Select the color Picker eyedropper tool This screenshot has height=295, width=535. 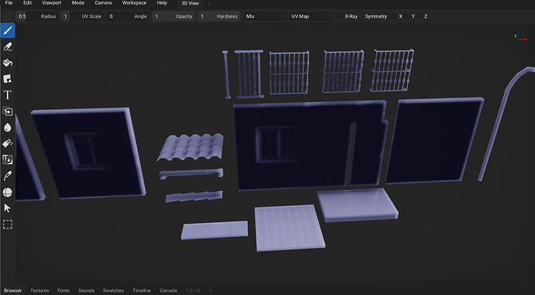pyautogui.click(x=8, y=176)
